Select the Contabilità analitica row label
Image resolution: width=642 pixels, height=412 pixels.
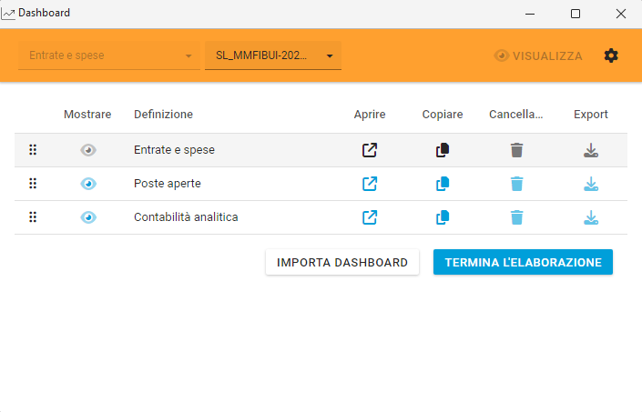click(186, 217)
